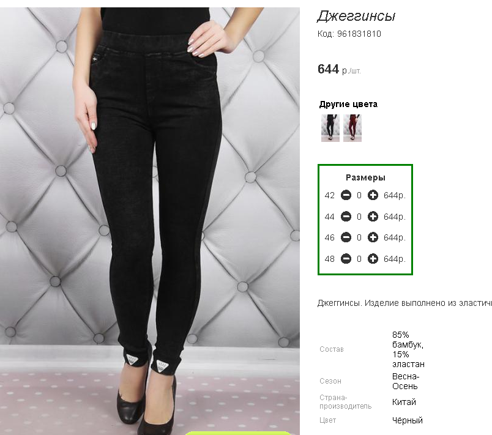The image size is (492, 435).
Task: Click the Размеры sizes heading
Action: 365,177
